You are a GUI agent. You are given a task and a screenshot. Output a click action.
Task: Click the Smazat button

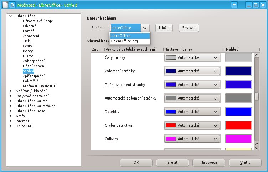189,28
